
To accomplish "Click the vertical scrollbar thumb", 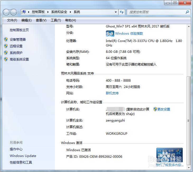I will click(x=189, y=121).
